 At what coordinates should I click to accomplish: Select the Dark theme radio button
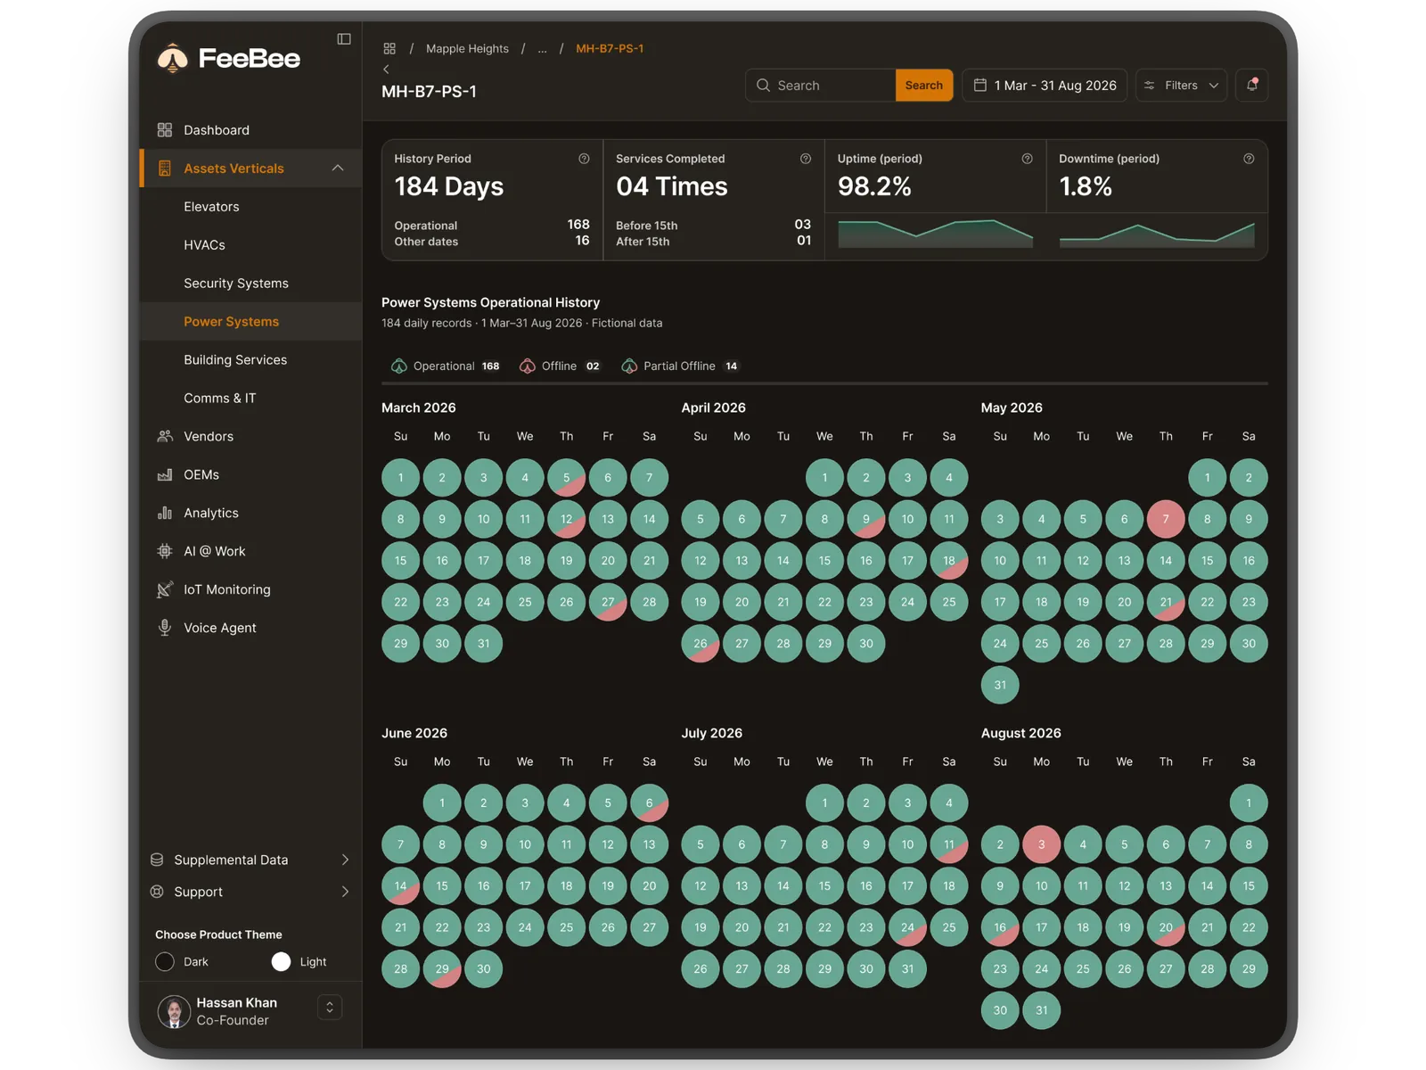pyautogui.click(x=165, y=961)
